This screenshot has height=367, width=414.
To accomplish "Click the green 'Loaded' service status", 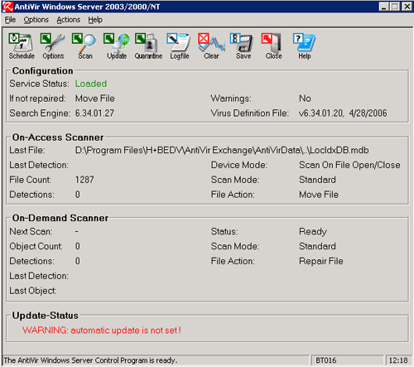I will pos(91,84).
